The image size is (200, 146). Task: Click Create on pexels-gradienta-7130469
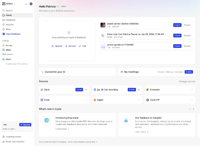pos(177,46)
